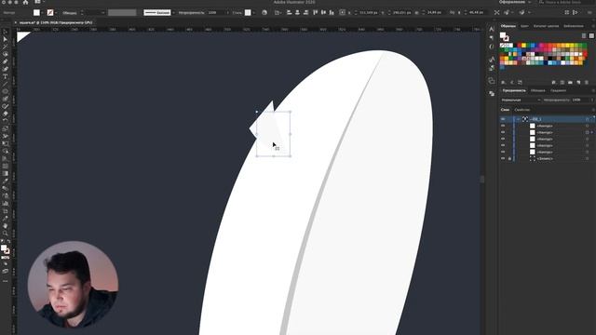Select the Scale tool
The width and height of the screenshot is (596, 335).
(x=5, y=128)
